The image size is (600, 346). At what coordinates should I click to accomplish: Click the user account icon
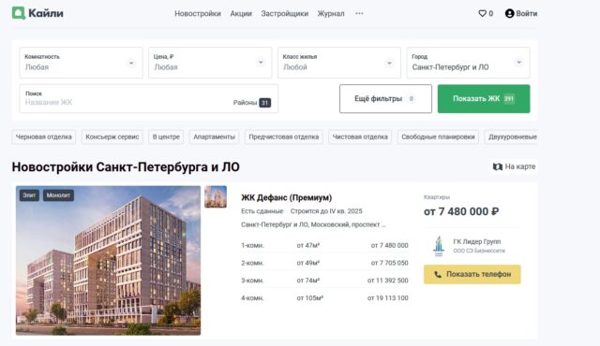click(509, 13)
